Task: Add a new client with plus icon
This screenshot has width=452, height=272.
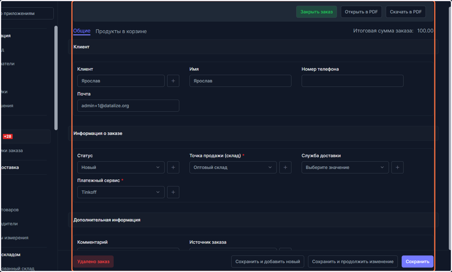Action: point(173,81)
